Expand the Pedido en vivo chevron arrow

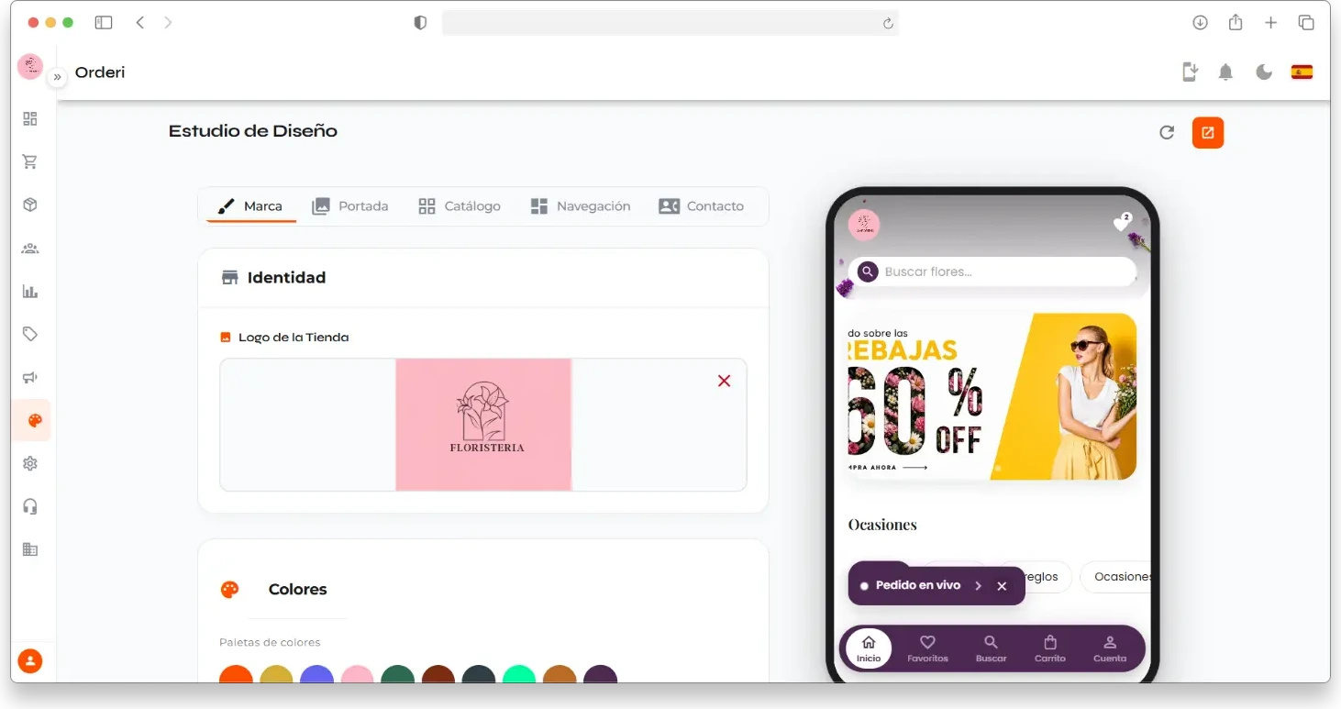(978, 585)
